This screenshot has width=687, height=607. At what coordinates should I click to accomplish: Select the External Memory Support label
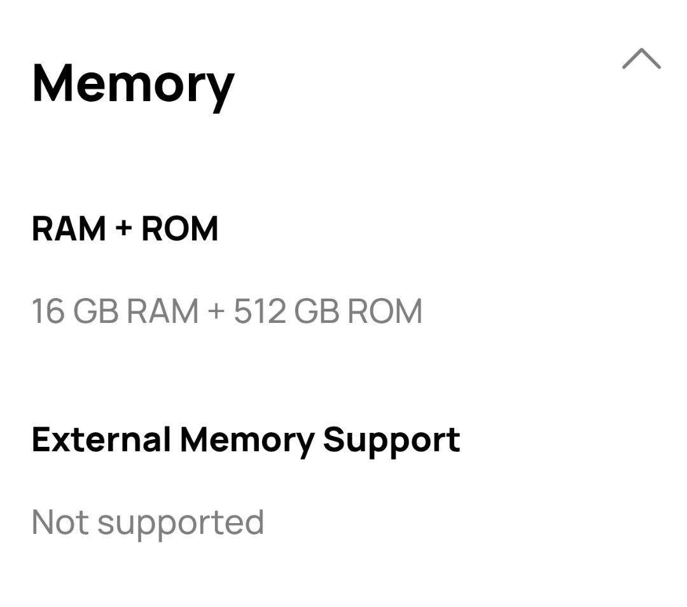pyautogui.click(x=246, y=439)
